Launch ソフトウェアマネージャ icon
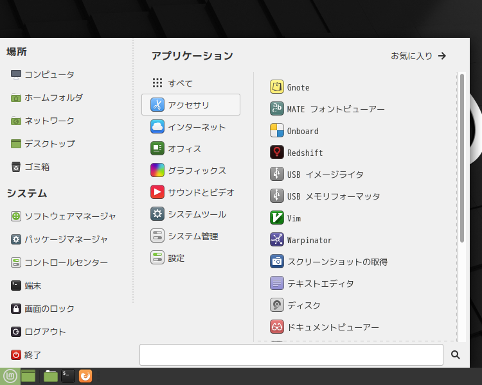Screen dimensions: 482x385 [16, 216]
